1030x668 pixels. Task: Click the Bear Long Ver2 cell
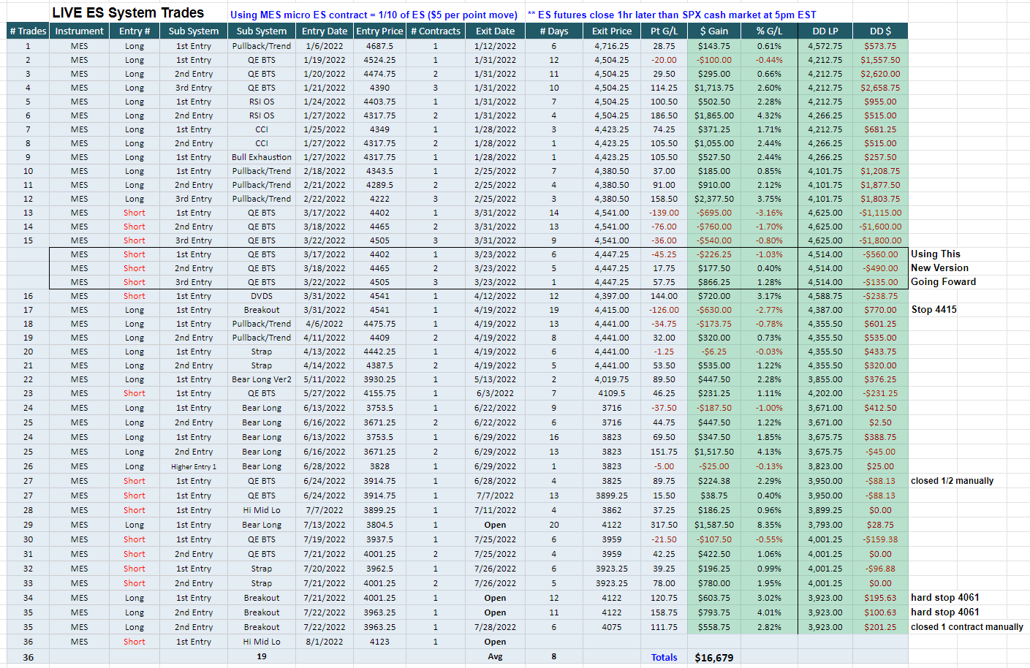(x=262, y=379)
